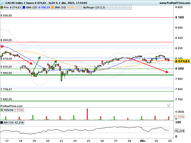This screenshot has height=143, width=191.
Task: Click the CAC40 Index 1 heure title text
Action: (19, 3)
